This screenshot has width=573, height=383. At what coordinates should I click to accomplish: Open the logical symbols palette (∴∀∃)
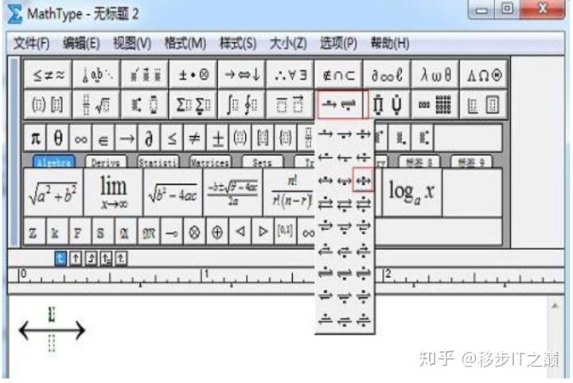click(x=290, y=75)
